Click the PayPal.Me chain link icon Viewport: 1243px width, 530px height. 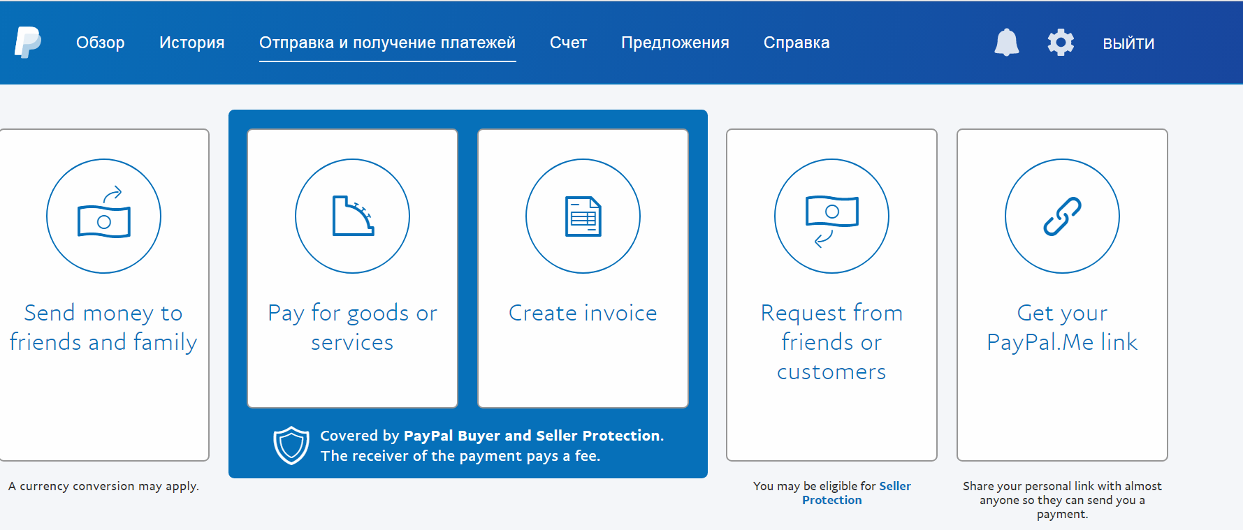click(x=1062, y=216)
